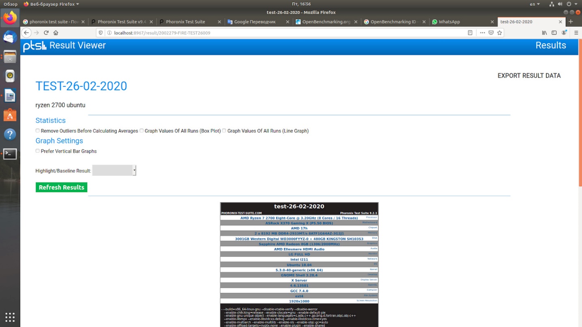Open the Files manager dock icon
582x327 pixels.
pos(10,57)
